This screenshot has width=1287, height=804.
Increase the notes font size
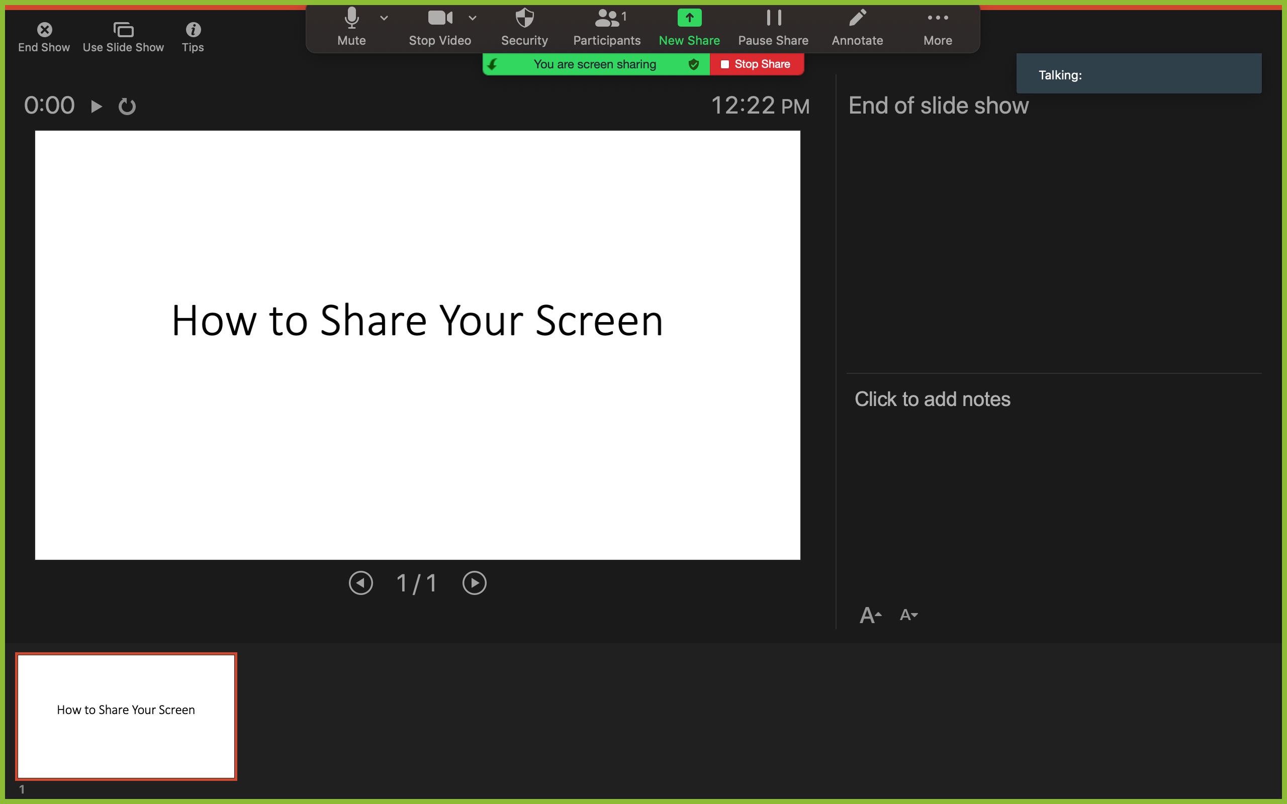(x=870, y=615)
